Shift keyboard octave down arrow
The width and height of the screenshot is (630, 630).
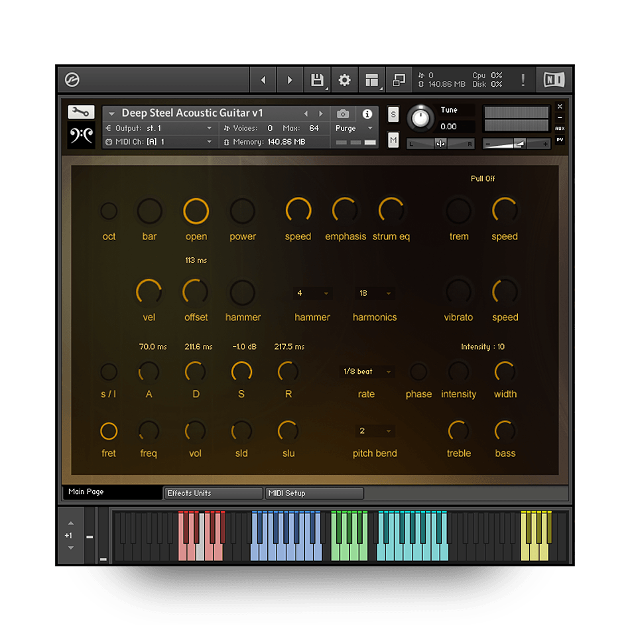click(x=71, y=548)
